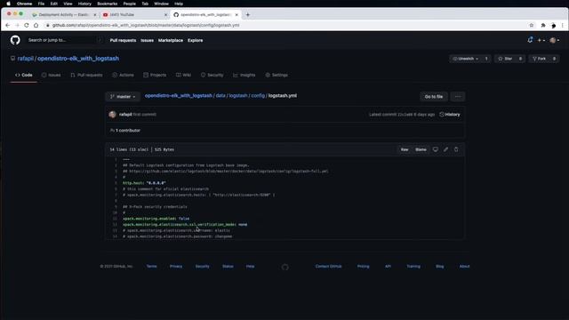Delete this file with trash icon
The image size is (569, 320).
[456, 149]
